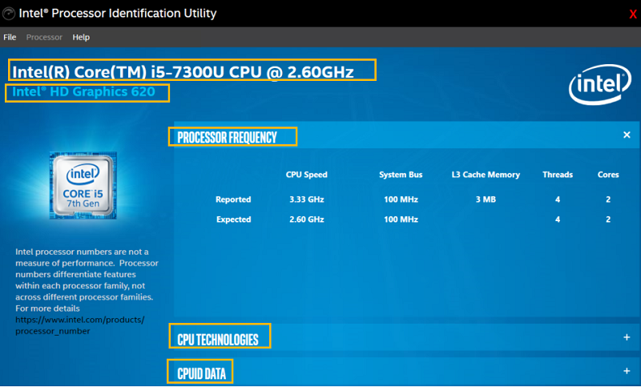641x387 pixels.
Task: Click the CPU Speed column header
Action: (307, 175)
